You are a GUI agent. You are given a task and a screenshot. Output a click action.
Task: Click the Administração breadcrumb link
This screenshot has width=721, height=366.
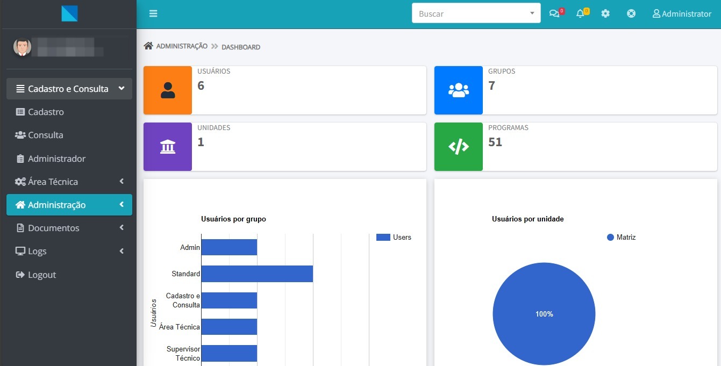181,46
